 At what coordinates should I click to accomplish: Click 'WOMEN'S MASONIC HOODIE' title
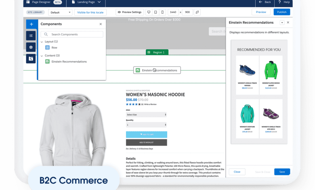click(155, 95)
